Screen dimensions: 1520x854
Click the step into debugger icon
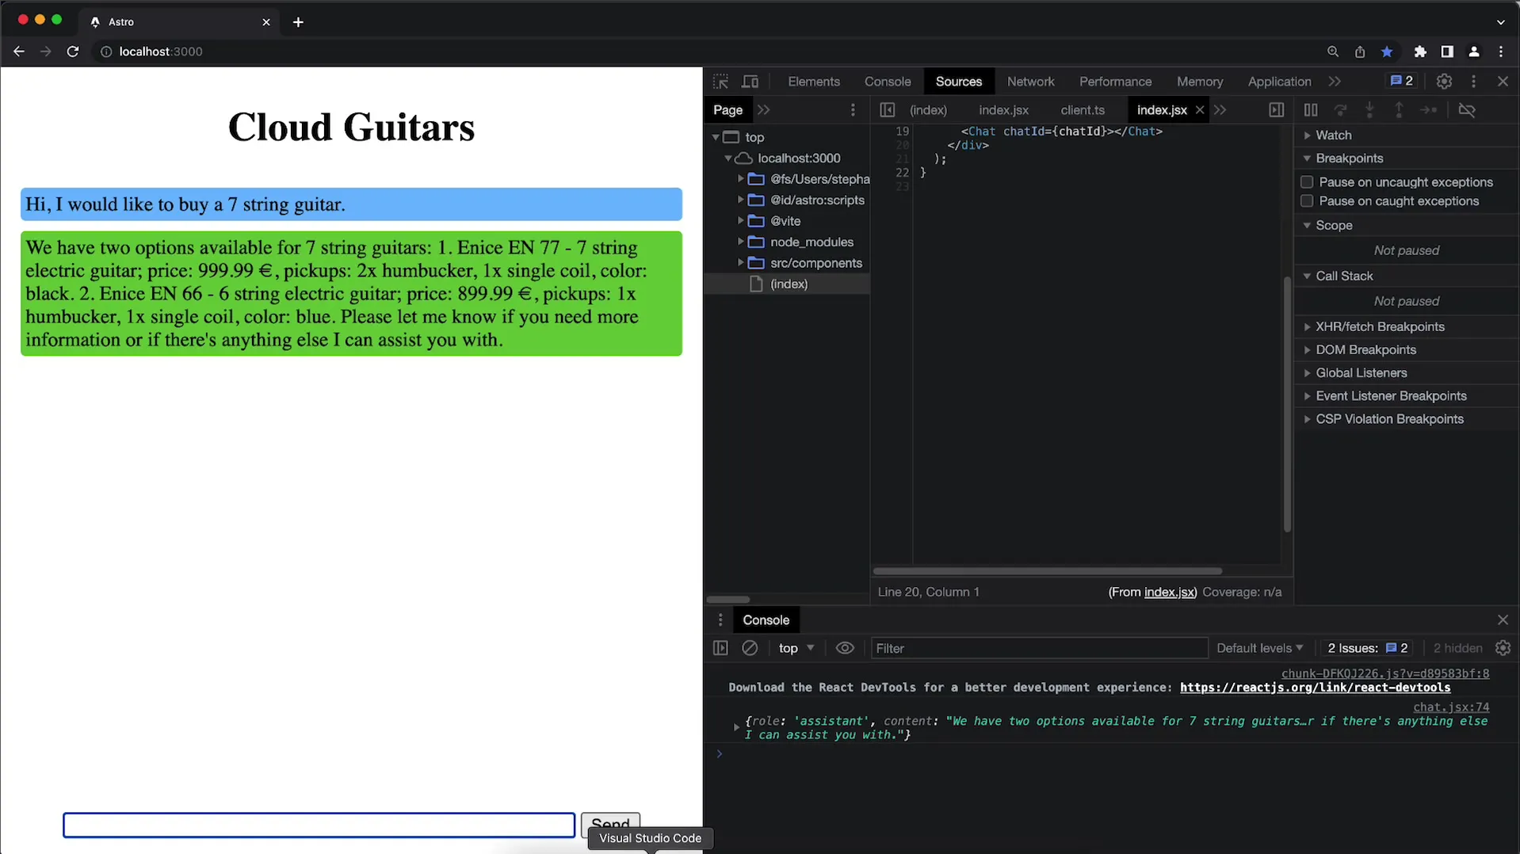pos(1369,110)
